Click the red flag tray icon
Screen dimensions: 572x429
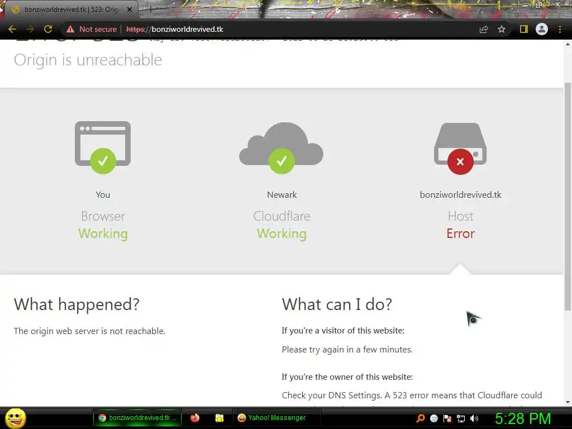[x=447, y=418]
